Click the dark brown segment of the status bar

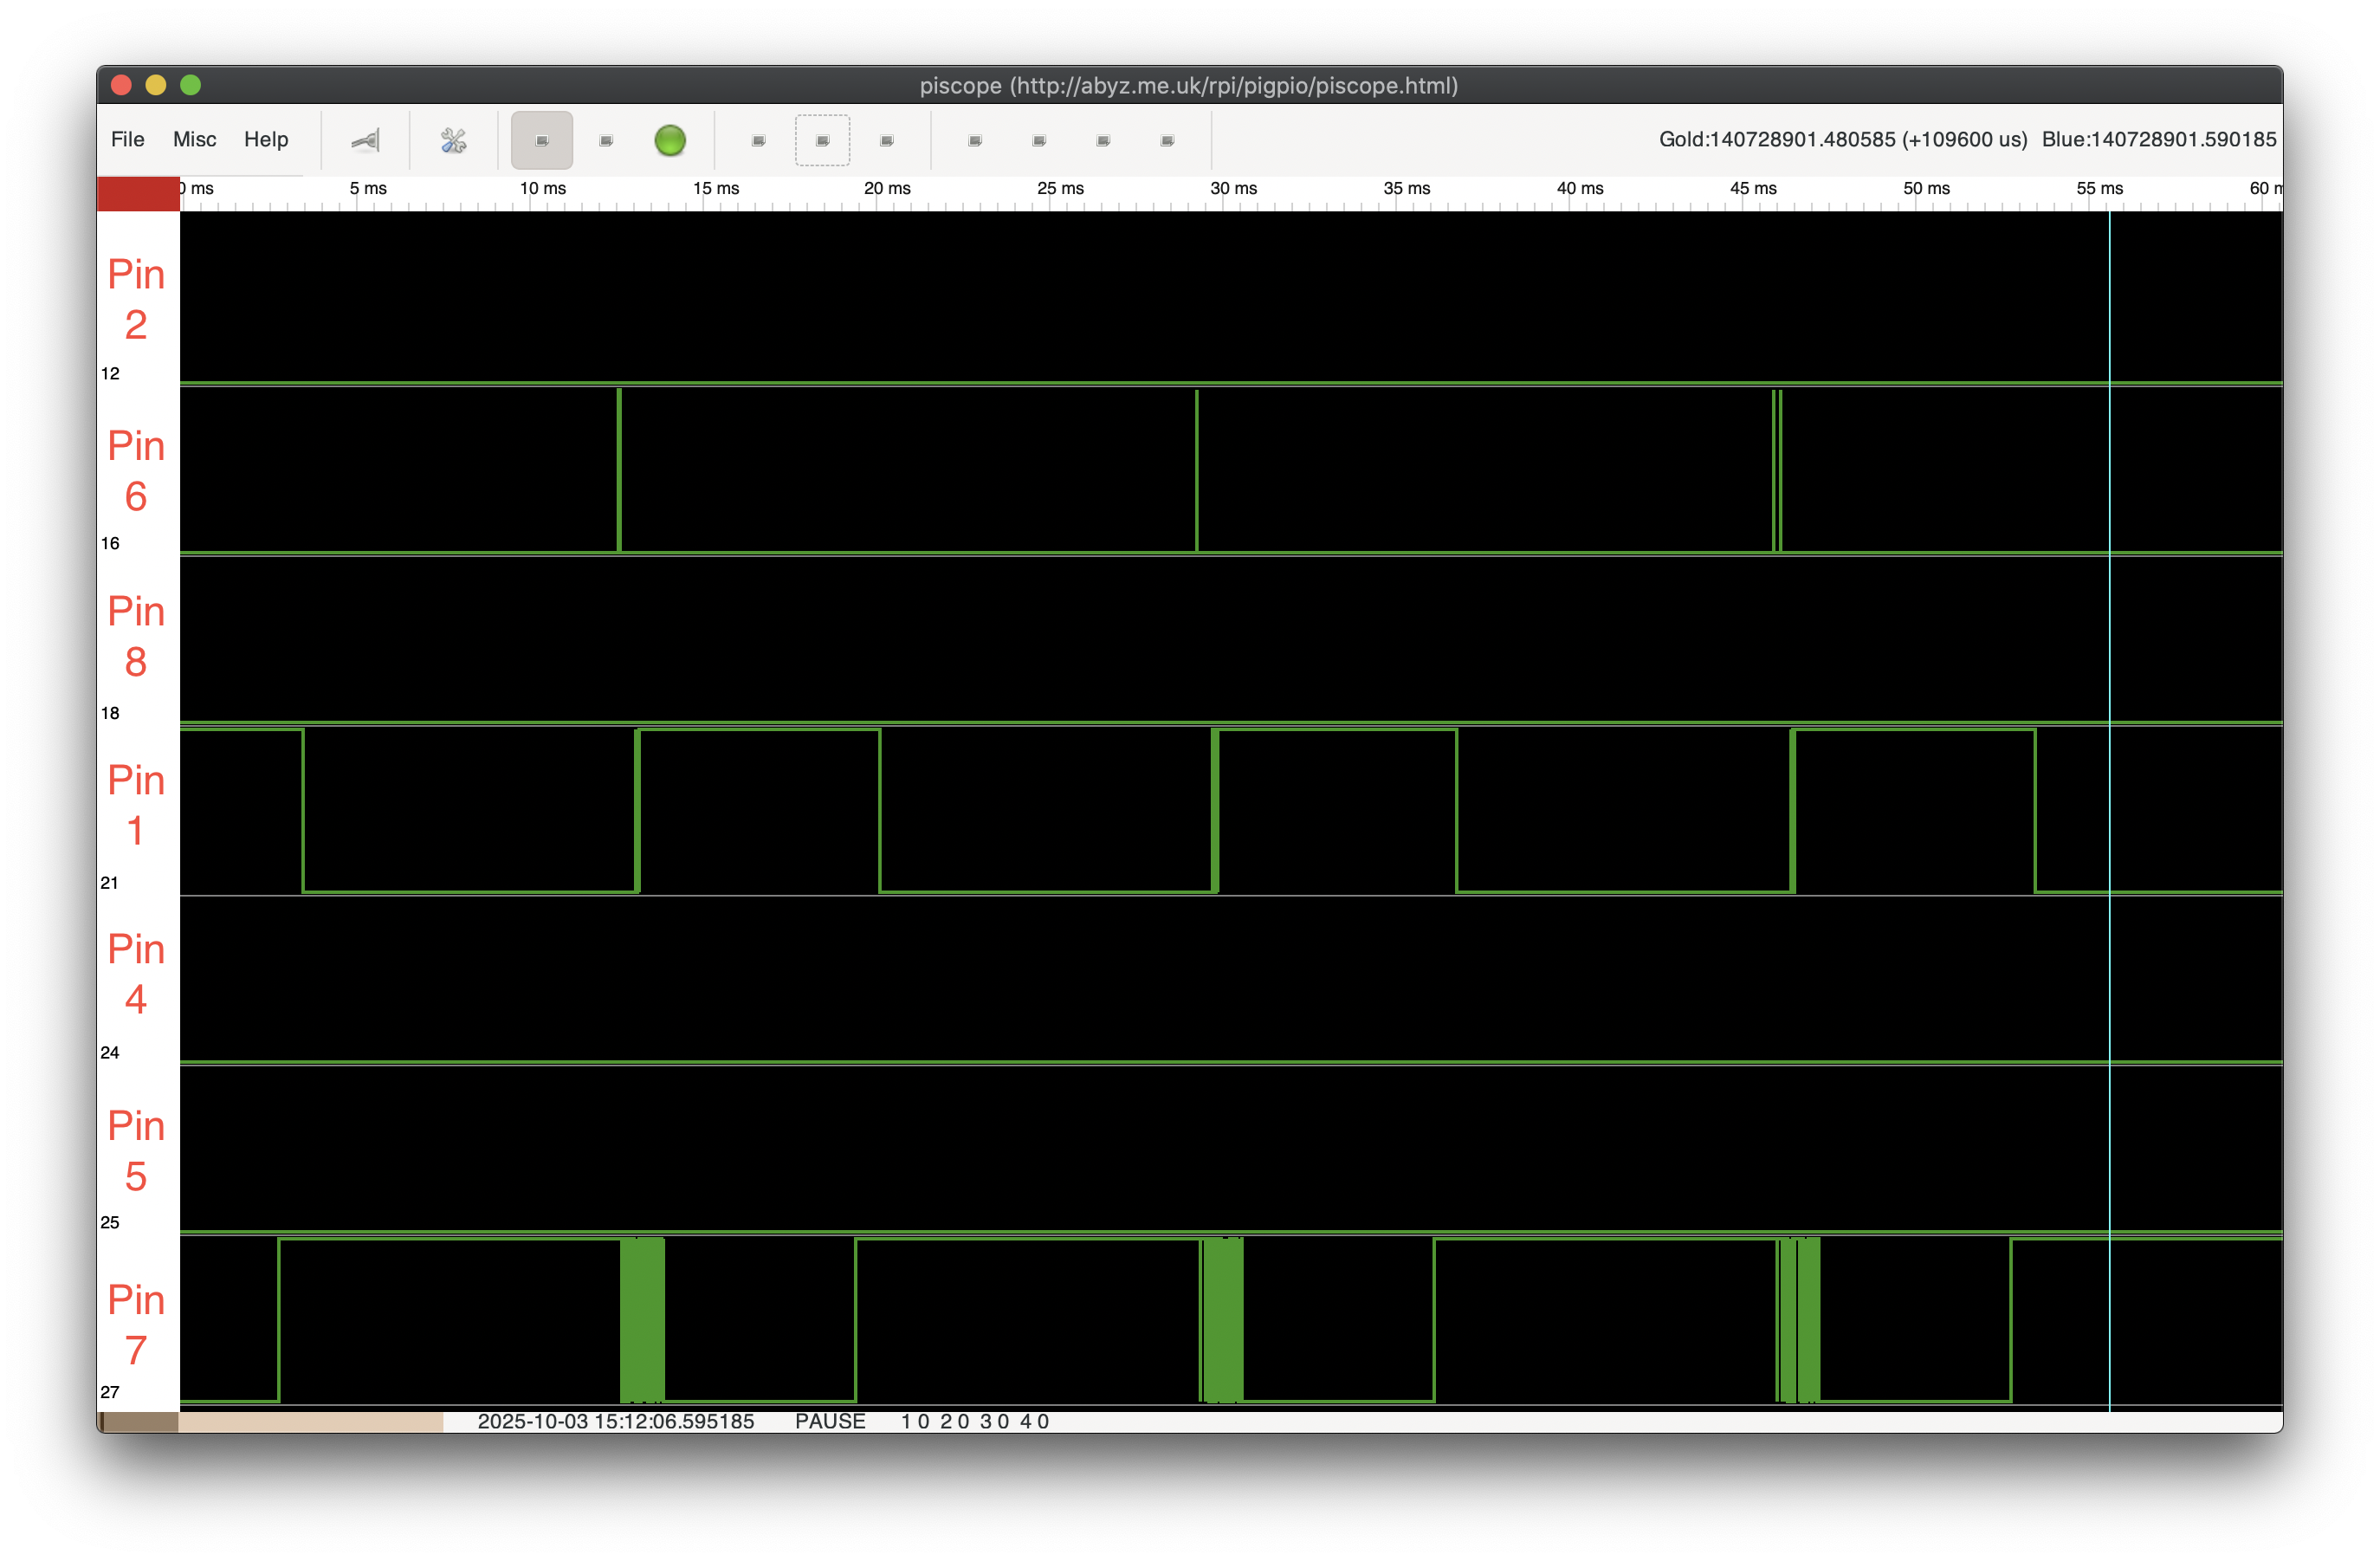140,1422
